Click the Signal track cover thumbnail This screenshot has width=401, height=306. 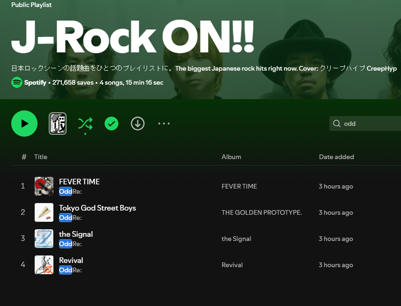click(44, 239)
